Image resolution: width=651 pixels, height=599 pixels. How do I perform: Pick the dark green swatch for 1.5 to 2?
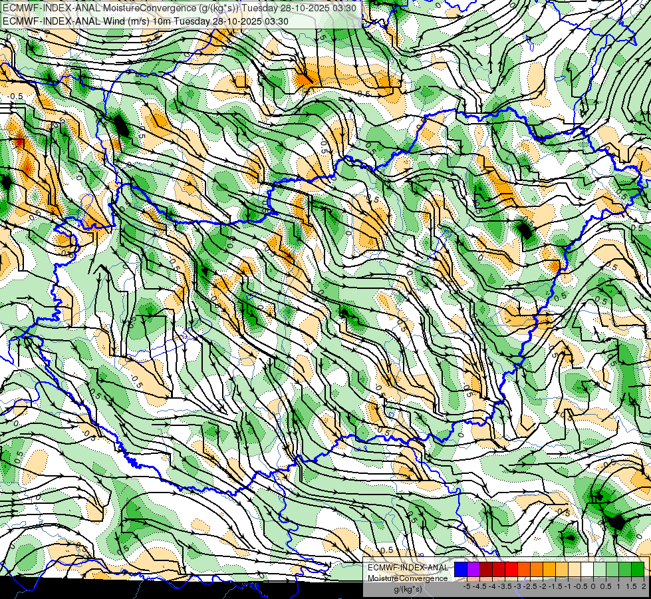click(x=638, y=570)
